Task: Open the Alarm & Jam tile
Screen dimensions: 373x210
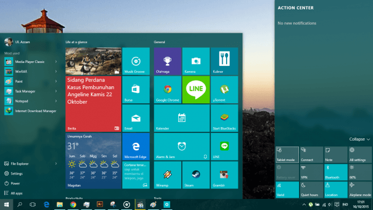Action: [182, 146]
